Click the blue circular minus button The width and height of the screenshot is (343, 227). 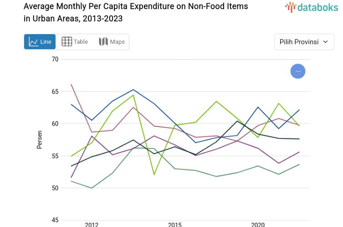298,71
